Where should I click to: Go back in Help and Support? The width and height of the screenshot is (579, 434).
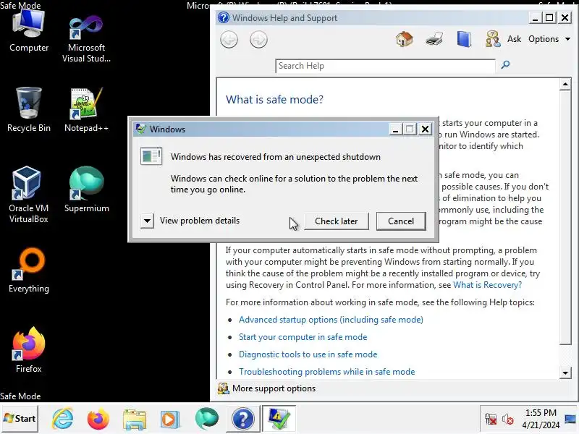point(229,40)
